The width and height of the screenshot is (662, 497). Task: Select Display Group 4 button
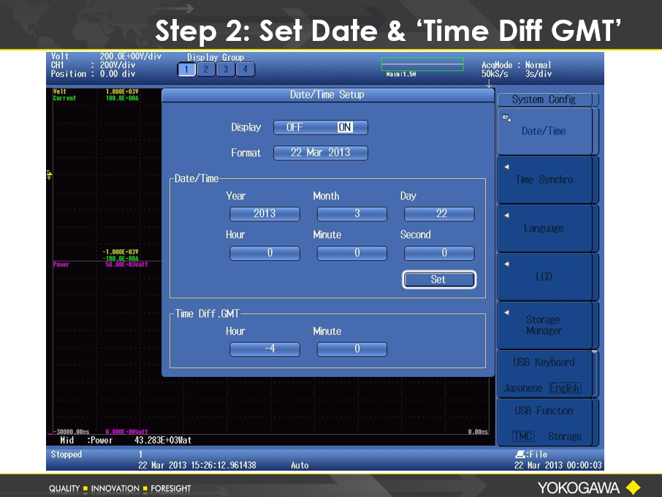click(246, 69)
